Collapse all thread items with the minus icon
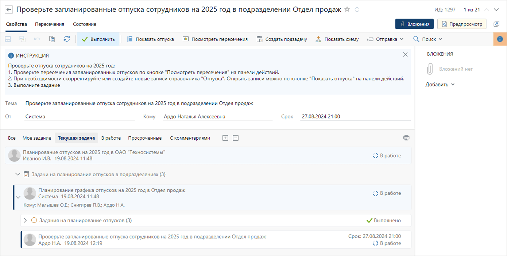507x256 pixels. tap(236, 138)
